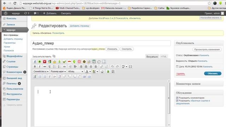Toggle italic formatting

tap(40, 67)
